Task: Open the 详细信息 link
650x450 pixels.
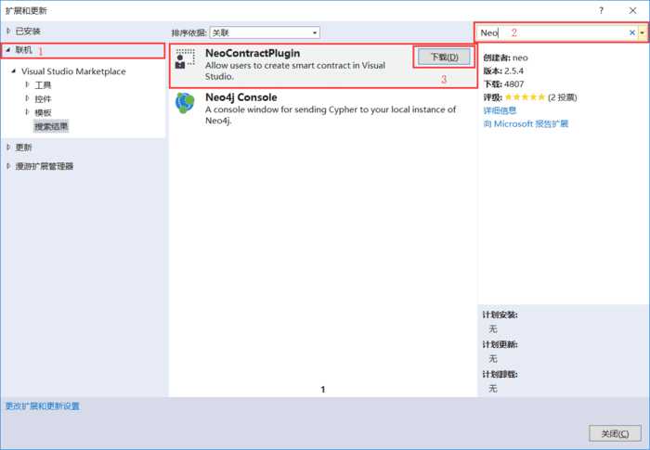Action: 500,110
